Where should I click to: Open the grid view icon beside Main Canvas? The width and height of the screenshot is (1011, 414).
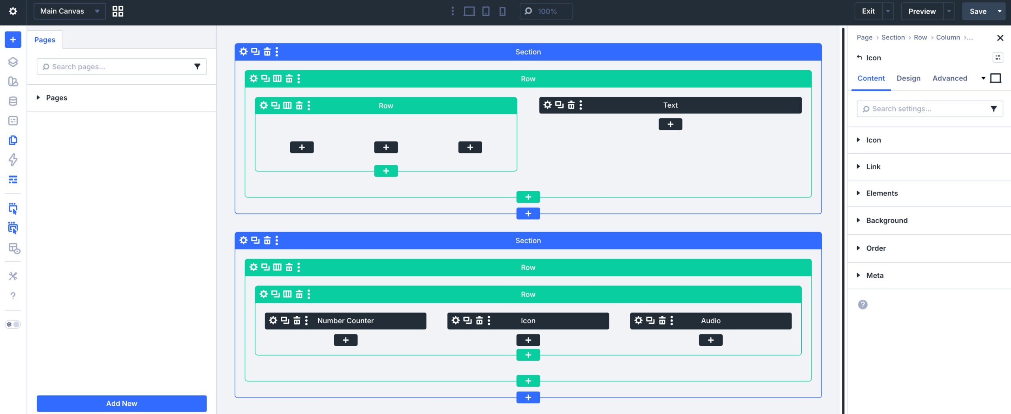(118, 11)
